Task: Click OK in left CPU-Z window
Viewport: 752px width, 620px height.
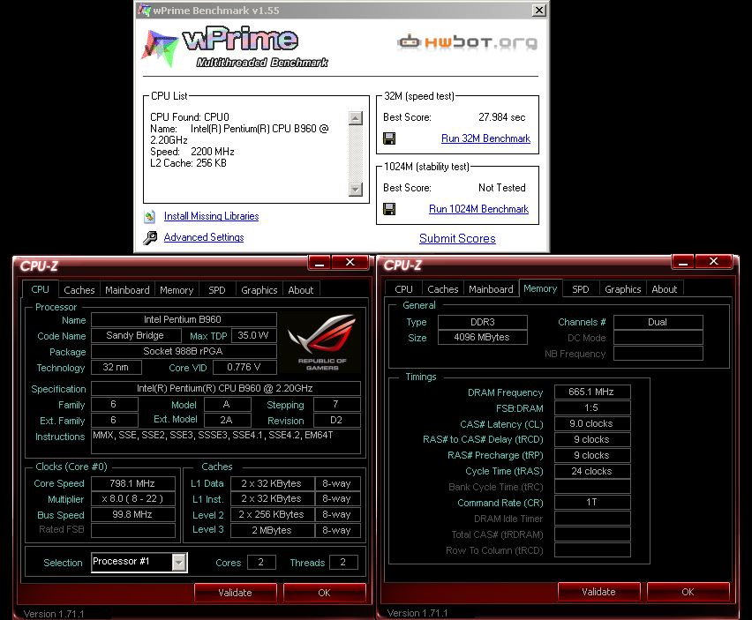Action: (x=324, y=593)
